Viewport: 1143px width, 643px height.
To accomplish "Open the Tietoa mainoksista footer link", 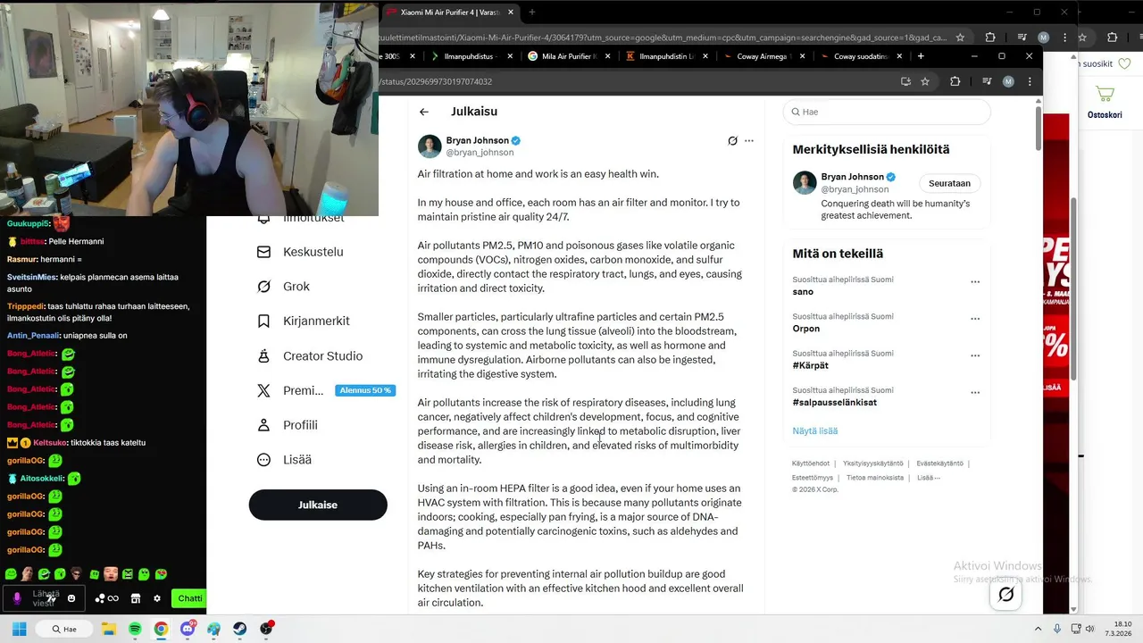I will click(x=875, y=478).
